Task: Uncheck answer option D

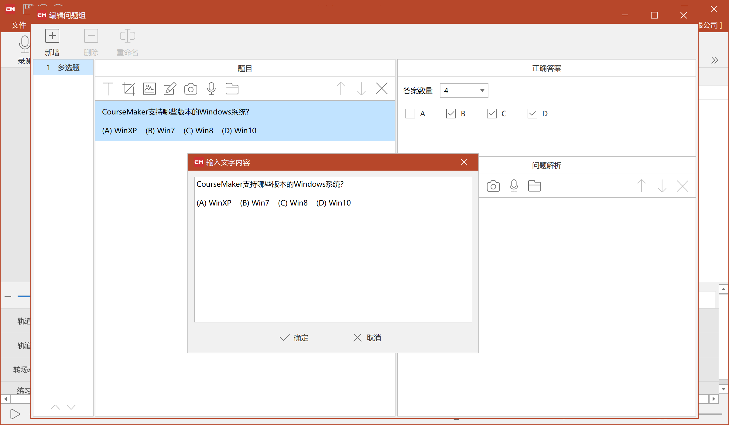Action: click(x=532, y=114)
